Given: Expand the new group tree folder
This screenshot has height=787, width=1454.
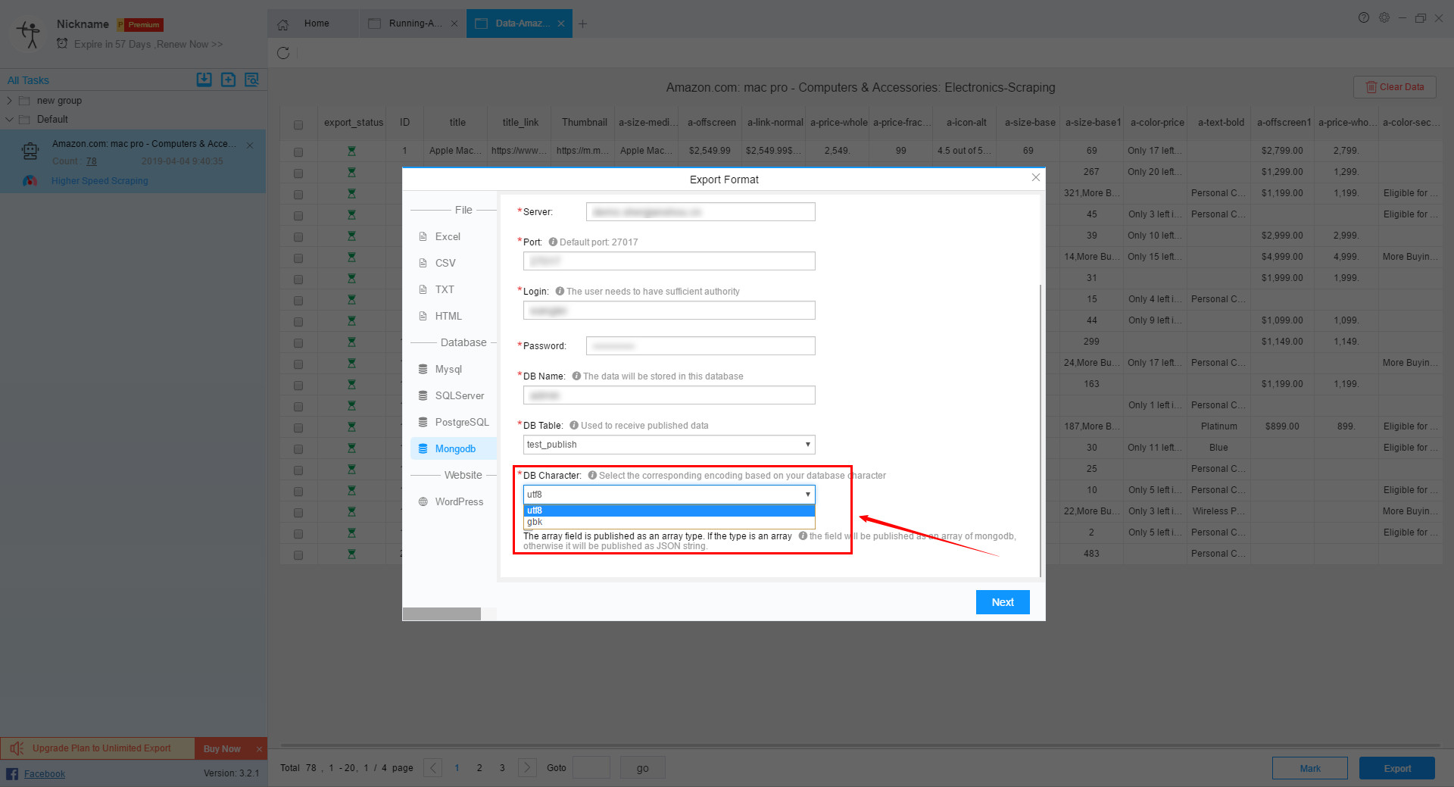Looking at the screenshot, I should 10,101.
